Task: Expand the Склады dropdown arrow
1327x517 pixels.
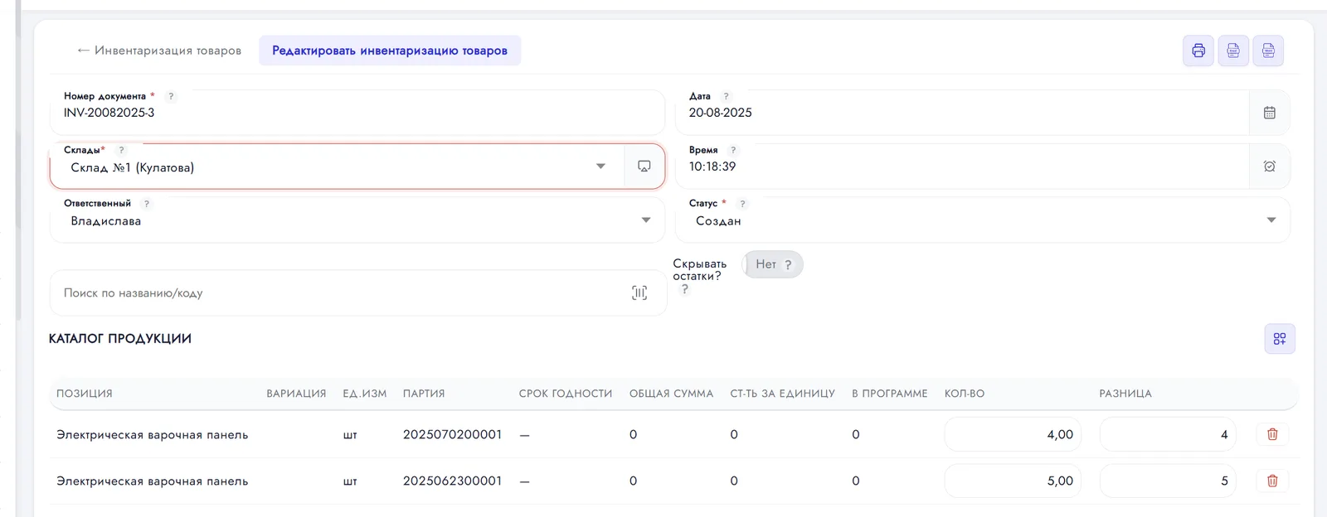Action: point(600,167)
